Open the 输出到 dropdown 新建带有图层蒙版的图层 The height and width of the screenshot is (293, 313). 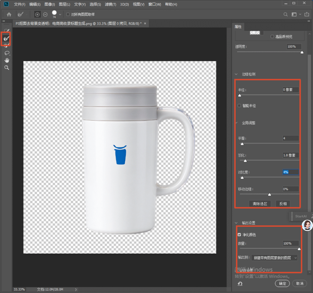click(x=274, y=258)
